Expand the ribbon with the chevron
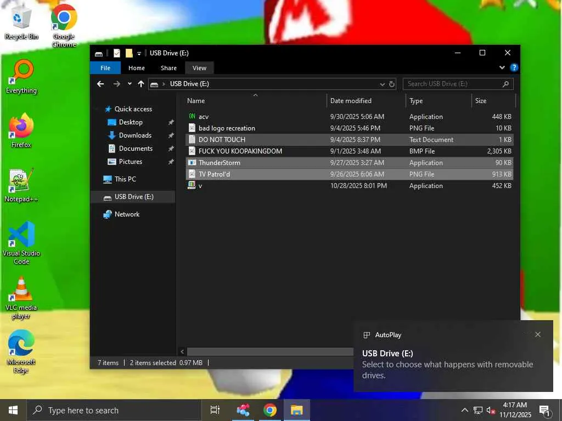This screenshot has width=562, height=421. (x=502, y=67)
